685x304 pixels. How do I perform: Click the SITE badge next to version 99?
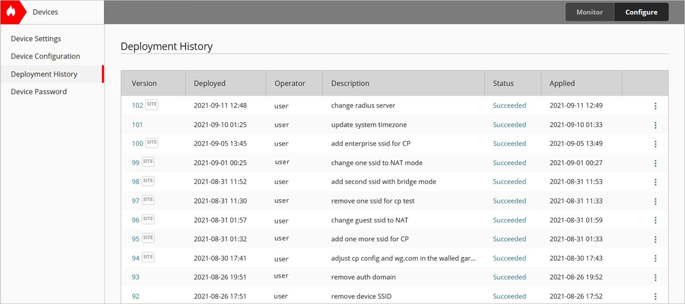pyautogui.click(x=148, y=161)
